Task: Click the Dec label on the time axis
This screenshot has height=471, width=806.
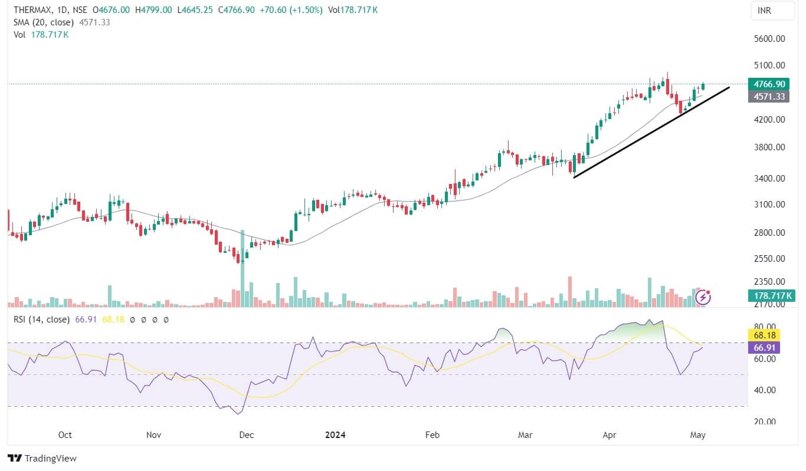Action: tap(246, 435)
